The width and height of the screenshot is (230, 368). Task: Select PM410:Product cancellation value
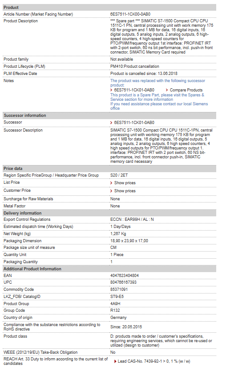point(134,66)
